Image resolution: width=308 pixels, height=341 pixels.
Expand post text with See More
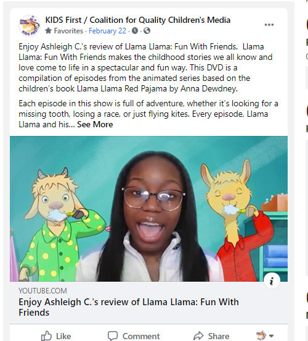(95, 125)
